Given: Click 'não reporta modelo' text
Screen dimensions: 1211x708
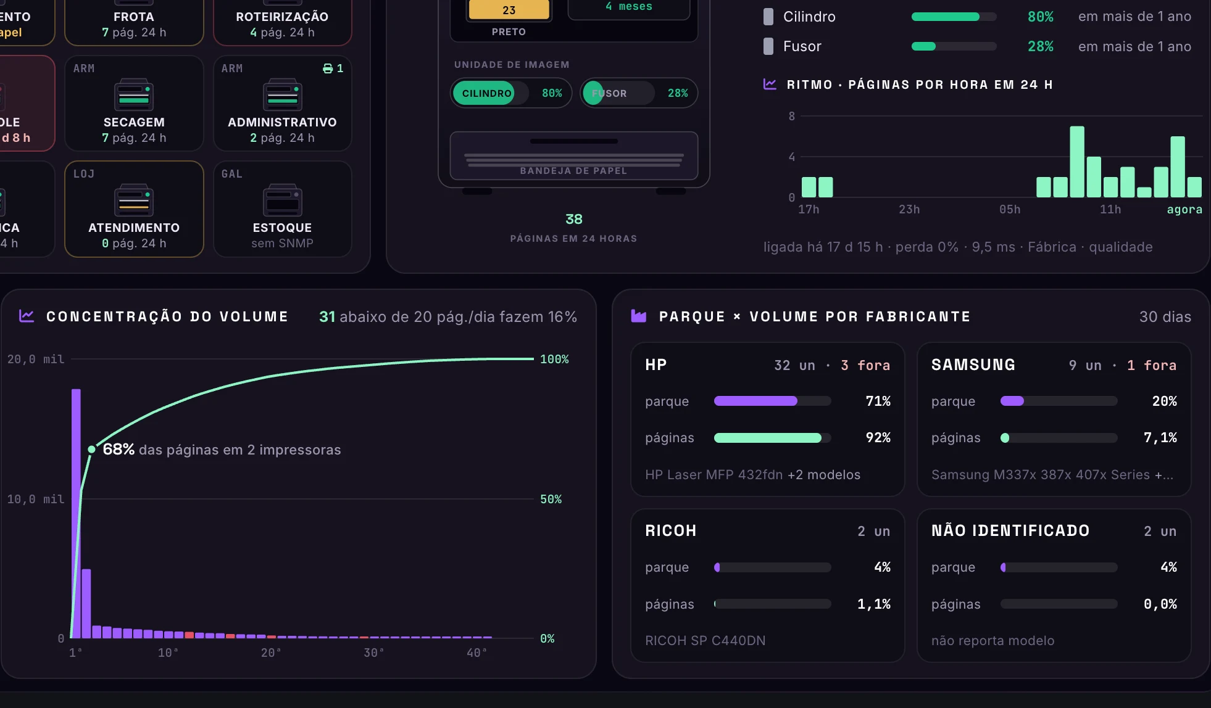Looking at the screenshot, I should point(993,641).
